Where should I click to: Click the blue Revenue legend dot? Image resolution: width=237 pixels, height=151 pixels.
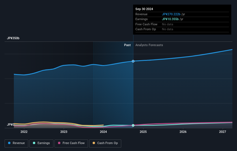[9, 143]
